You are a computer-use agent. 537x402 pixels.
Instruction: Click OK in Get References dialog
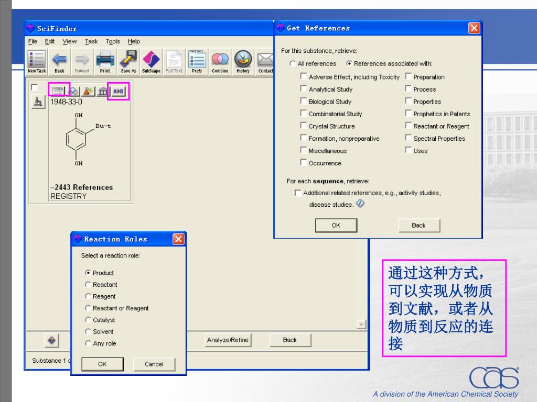(x=336, y=225)
